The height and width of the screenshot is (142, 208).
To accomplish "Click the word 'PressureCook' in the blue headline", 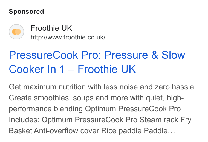I will (x=43, y=55).
